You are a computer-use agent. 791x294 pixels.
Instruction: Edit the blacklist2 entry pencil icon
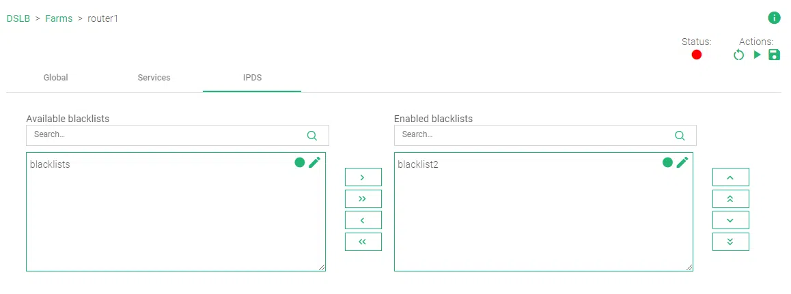coord(682,162)
